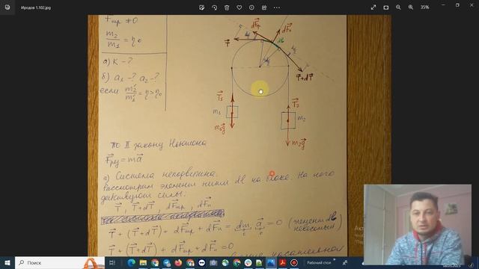This screenshot has width=479, height=269.
Task: Open the Windows Start menu
Action: (7, 262)
